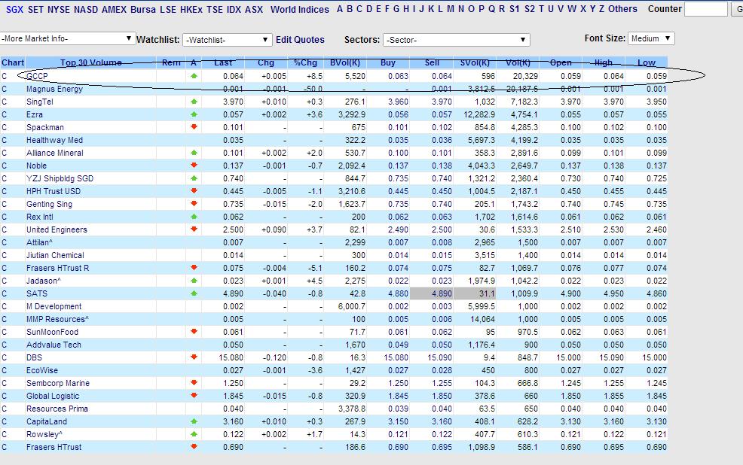Open the Global Logistic counter
Image resolution: width=743 pixels, height=465 pixels.
(x=53, y=396)
